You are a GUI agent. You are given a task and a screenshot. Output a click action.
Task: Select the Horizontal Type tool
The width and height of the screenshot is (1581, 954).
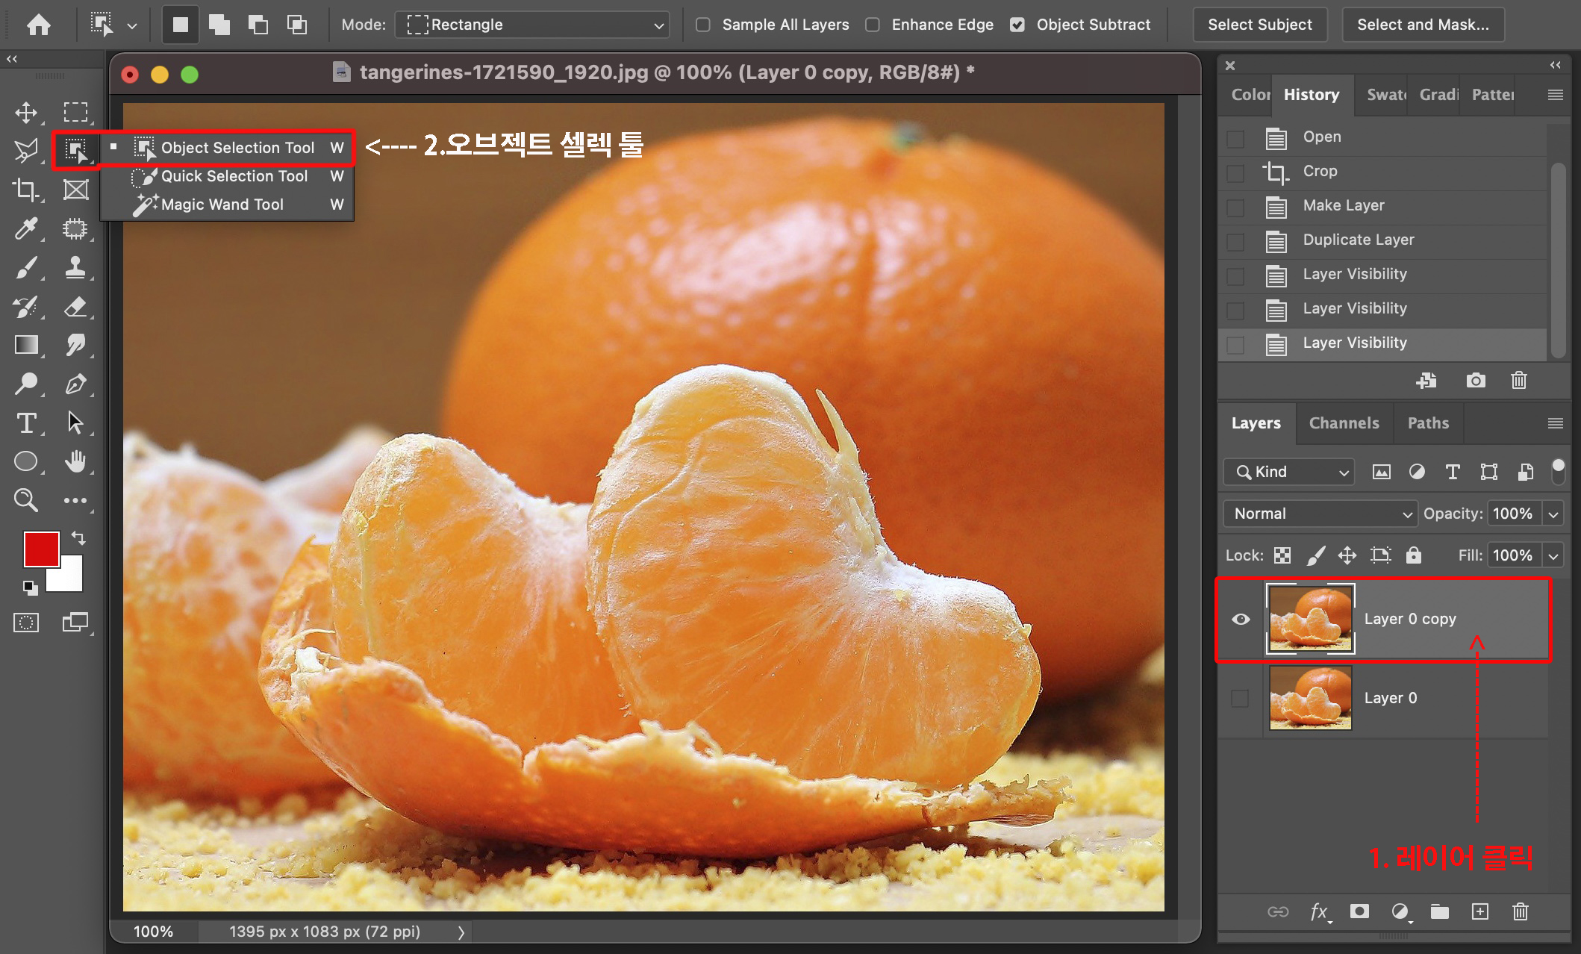coord(26,423)
